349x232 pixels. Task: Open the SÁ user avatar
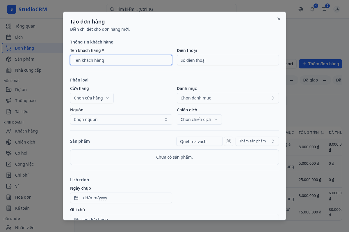(x=336, y=9)
